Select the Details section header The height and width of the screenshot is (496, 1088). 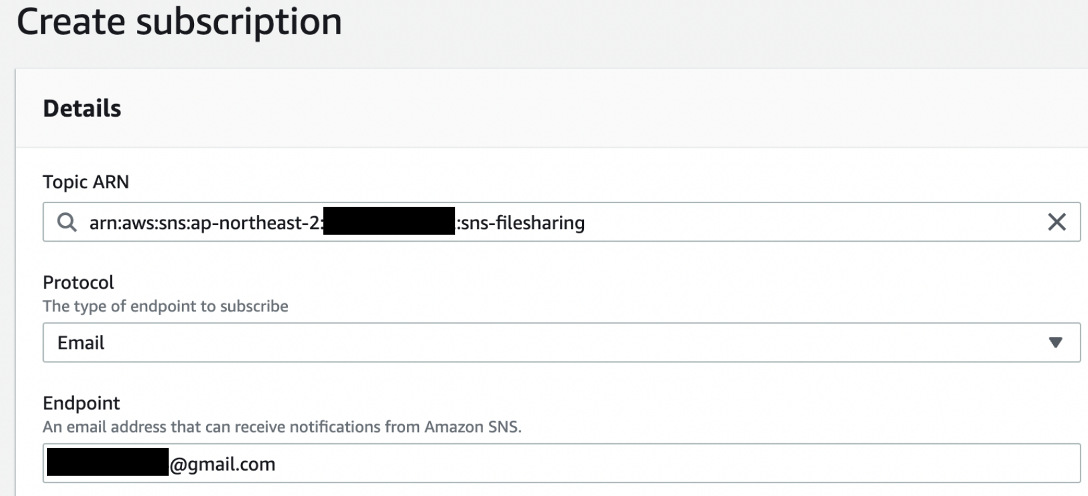tap(82, 108)
